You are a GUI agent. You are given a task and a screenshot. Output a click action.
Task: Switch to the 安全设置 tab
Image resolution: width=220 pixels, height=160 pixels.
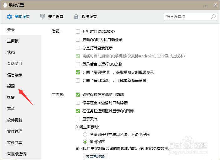[x=52, y=17]
